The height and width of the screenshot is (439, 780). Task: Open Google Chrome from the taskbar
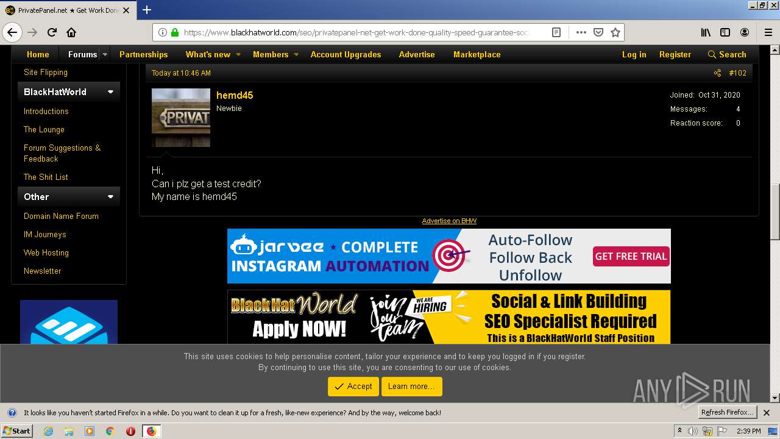110,431
